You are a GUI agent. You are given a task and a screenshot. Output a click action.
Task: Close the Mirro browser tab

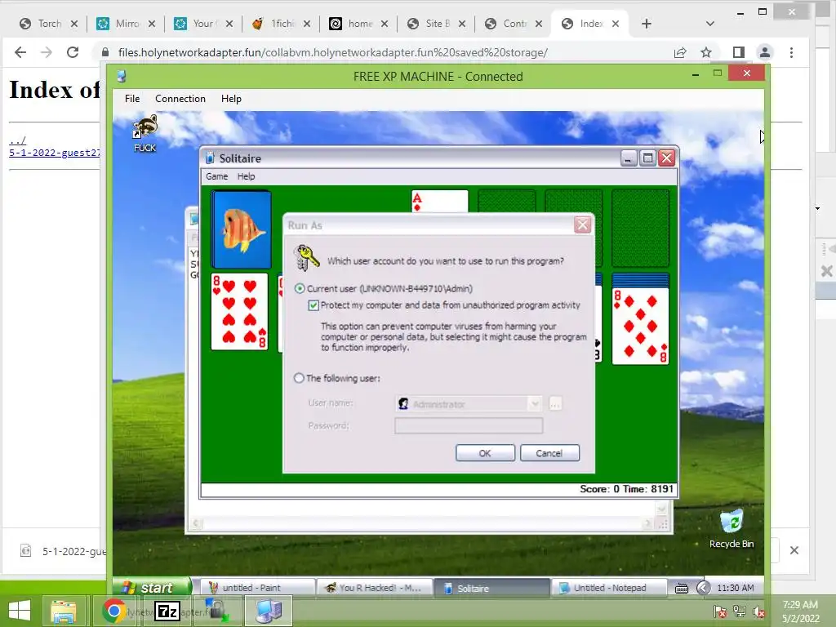152,24
